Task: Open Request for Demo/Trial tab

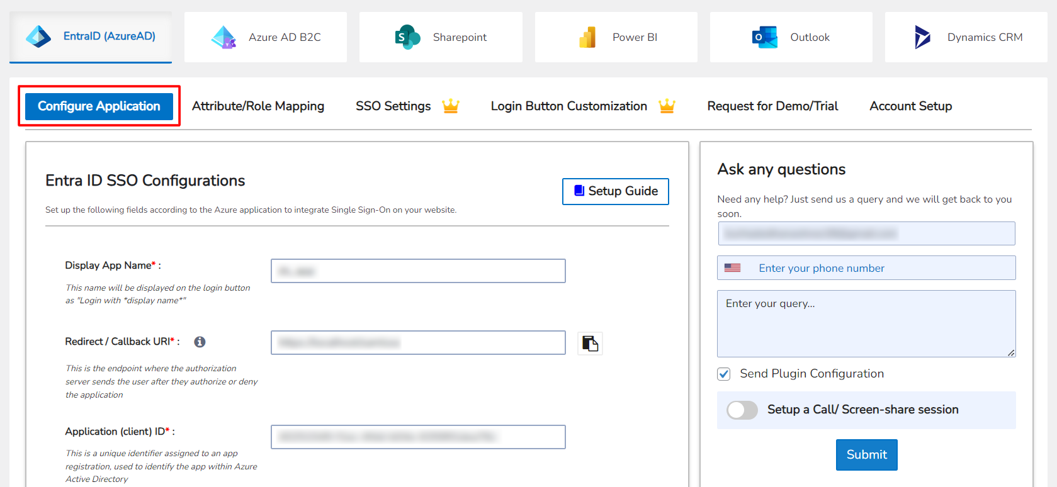Action: (x=772, y=106)
